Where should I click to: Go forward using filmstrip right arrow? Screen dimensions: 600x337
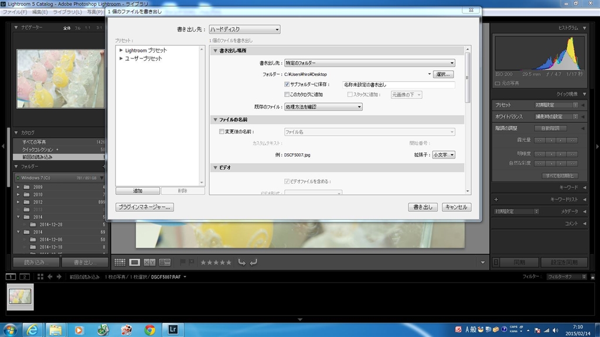(59, 277)
